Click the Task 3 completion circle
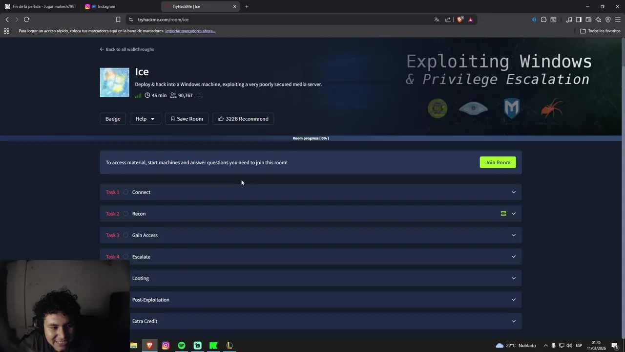Viewport: 625px width, 352px height. click(125, 235)
